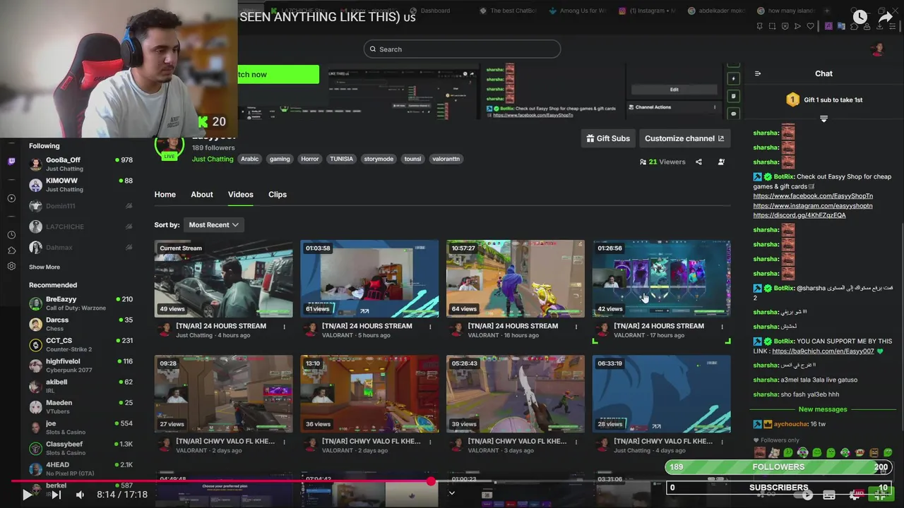Skip to next YouTube video
The image size is (904, 508).
coord(56,495)
